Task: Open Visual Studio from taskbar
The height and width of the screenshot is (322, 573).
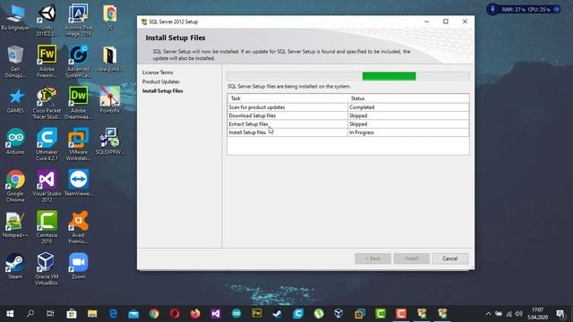Action: click(216, 314)
